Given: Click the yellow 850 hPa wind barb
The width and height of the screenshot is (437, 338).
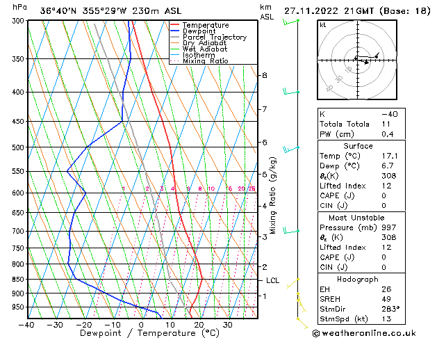Looking at the screenshot, I should [293, 283].
